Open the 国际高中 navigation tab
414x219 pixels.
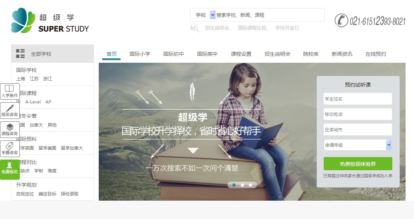(x=207, y=54)
